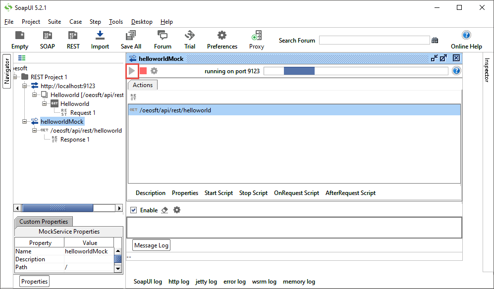Open the jetty log tab
The width and height of the screenshot is (494, 289).
click(206, 282)
